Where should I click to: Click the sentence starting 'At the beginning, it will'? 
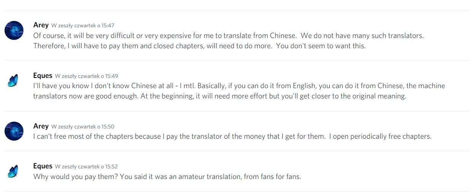273,96
